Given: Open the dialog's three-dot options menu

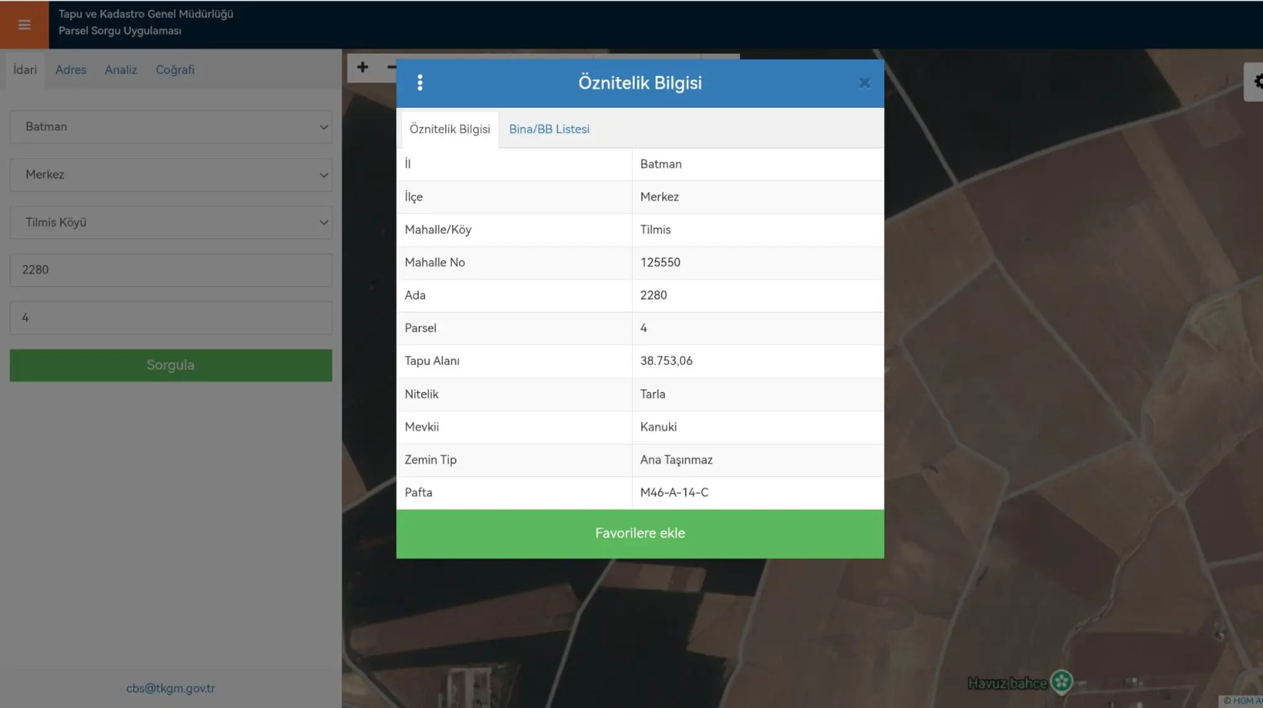Looking at the screenshot, I should 420,83.
